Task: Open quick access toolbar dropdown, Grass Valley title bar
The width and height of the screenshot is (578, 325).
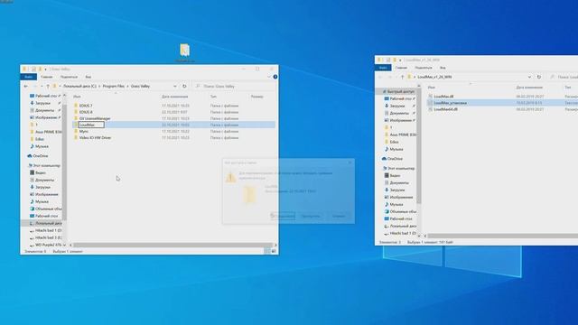Action: (46, 70)
